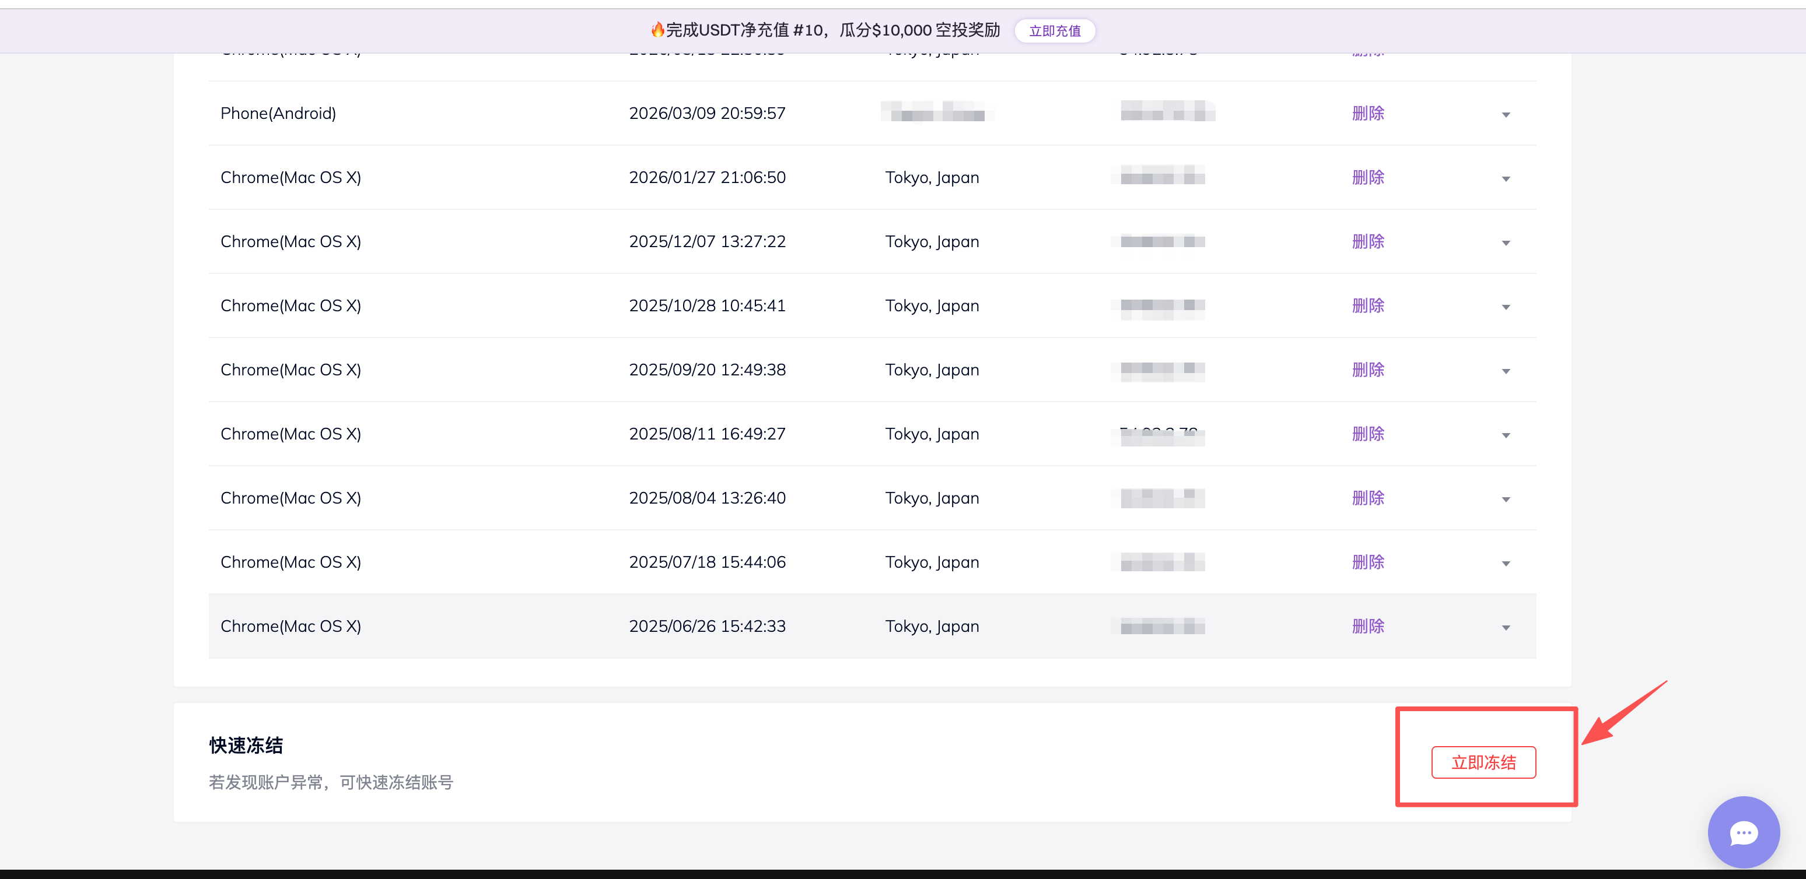
Task: Expand the 2025/10/28 row dropdown arrow
Action: (1505, 307)
